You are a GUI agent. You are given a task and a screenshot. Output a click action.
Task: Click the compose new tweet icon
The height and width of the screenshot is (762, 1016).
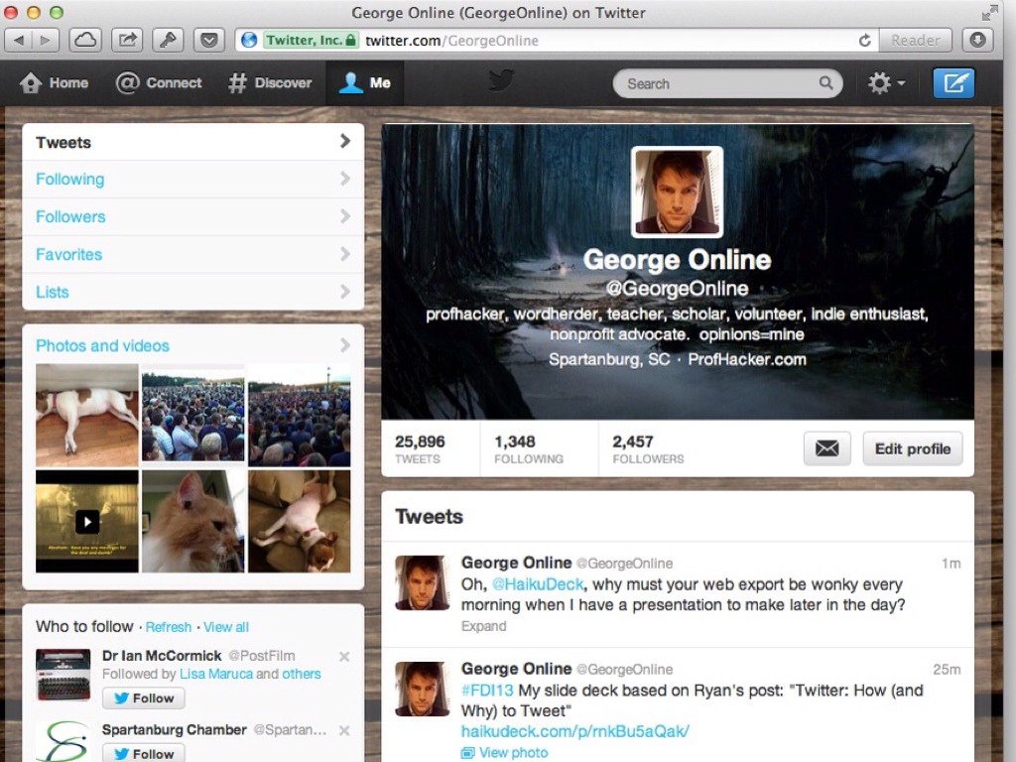tap(953, 83)
